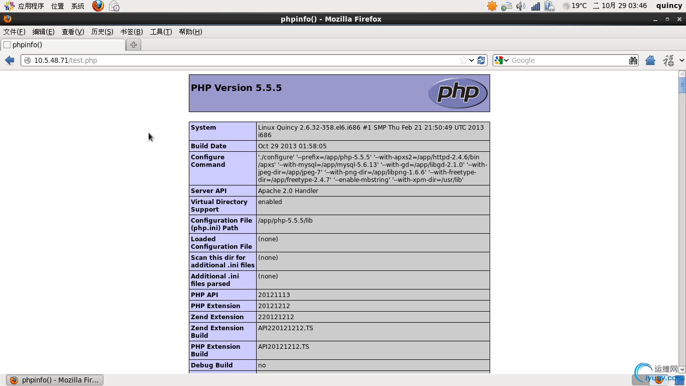This screenshot has width=686, height=386.
Task: Open the 文件(F) menu
Action: tap(14, 32)
